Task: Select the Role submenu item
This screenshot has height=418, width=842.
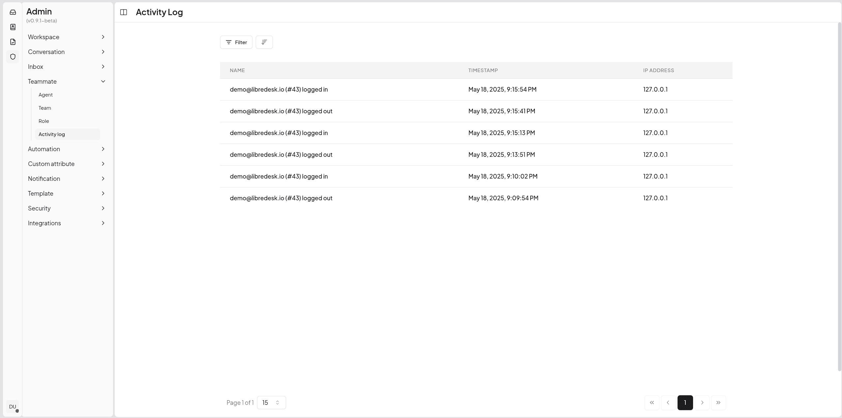Action: (44, 121)
